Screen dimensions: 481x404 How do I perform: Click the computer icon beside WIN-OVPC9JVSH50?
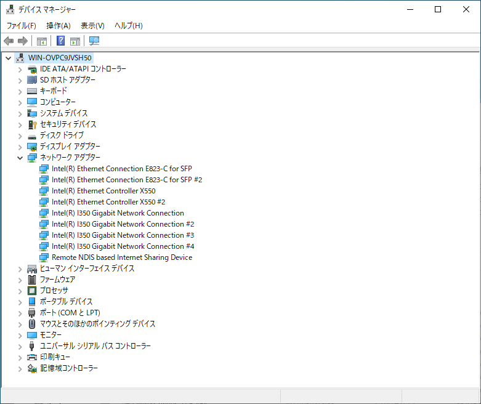pyautogui.click(x=20, y=58)
